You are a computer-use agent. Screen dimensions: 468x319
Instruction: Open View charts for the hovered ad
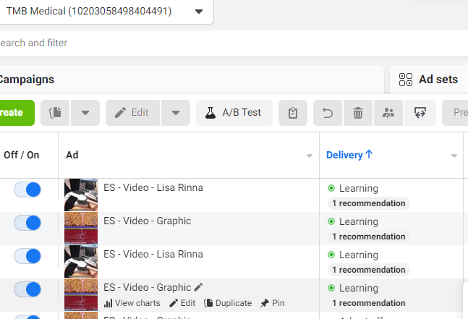point(132,303)
